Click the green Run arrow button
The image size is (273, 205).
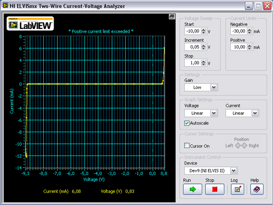[193, 189]
